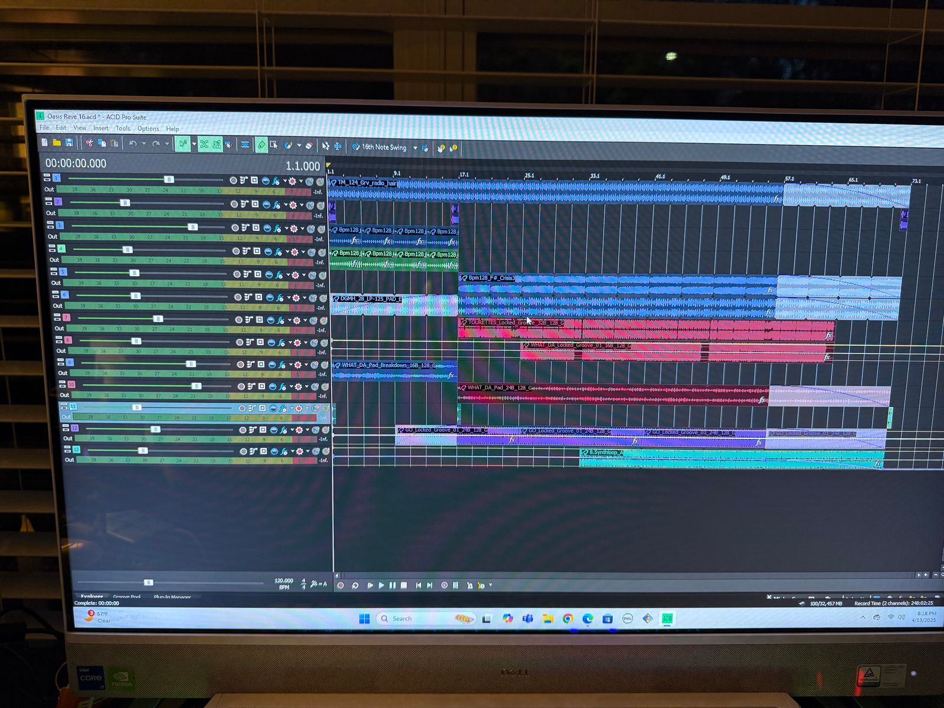Mute track 1

click(x=310, y=182)
